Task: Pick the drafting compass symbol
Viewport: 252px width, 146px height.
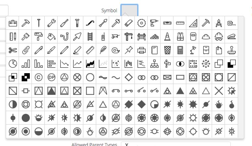Action: (219, 23)
